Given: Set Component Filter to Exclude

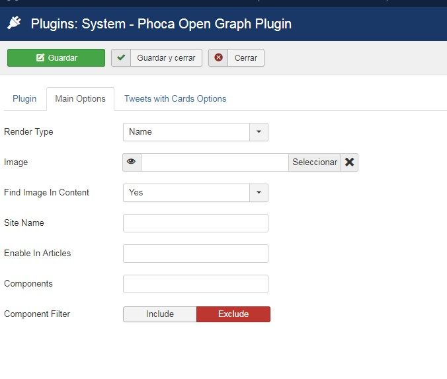Looking at the screenshot, I should (233, 314).
